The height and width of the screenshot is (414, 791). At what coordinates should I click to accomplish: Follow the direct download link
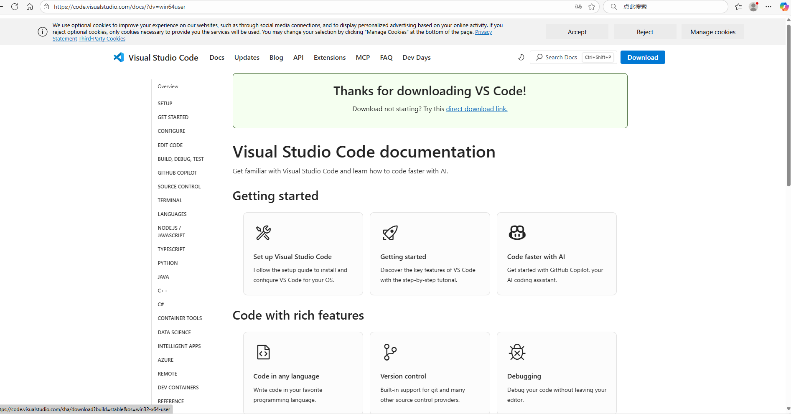[x=477, y=109]
